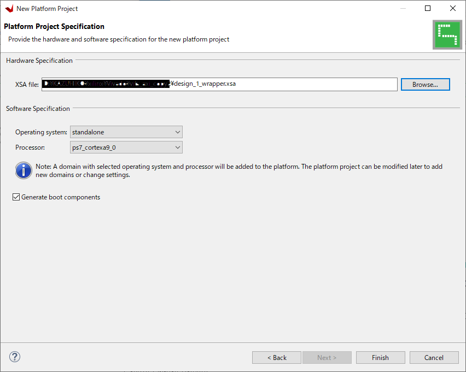Click the 'Platform Project Specification' heading
Image resolution: width=466 pixels, height=372 pixels.
click(x=54, y=26)
